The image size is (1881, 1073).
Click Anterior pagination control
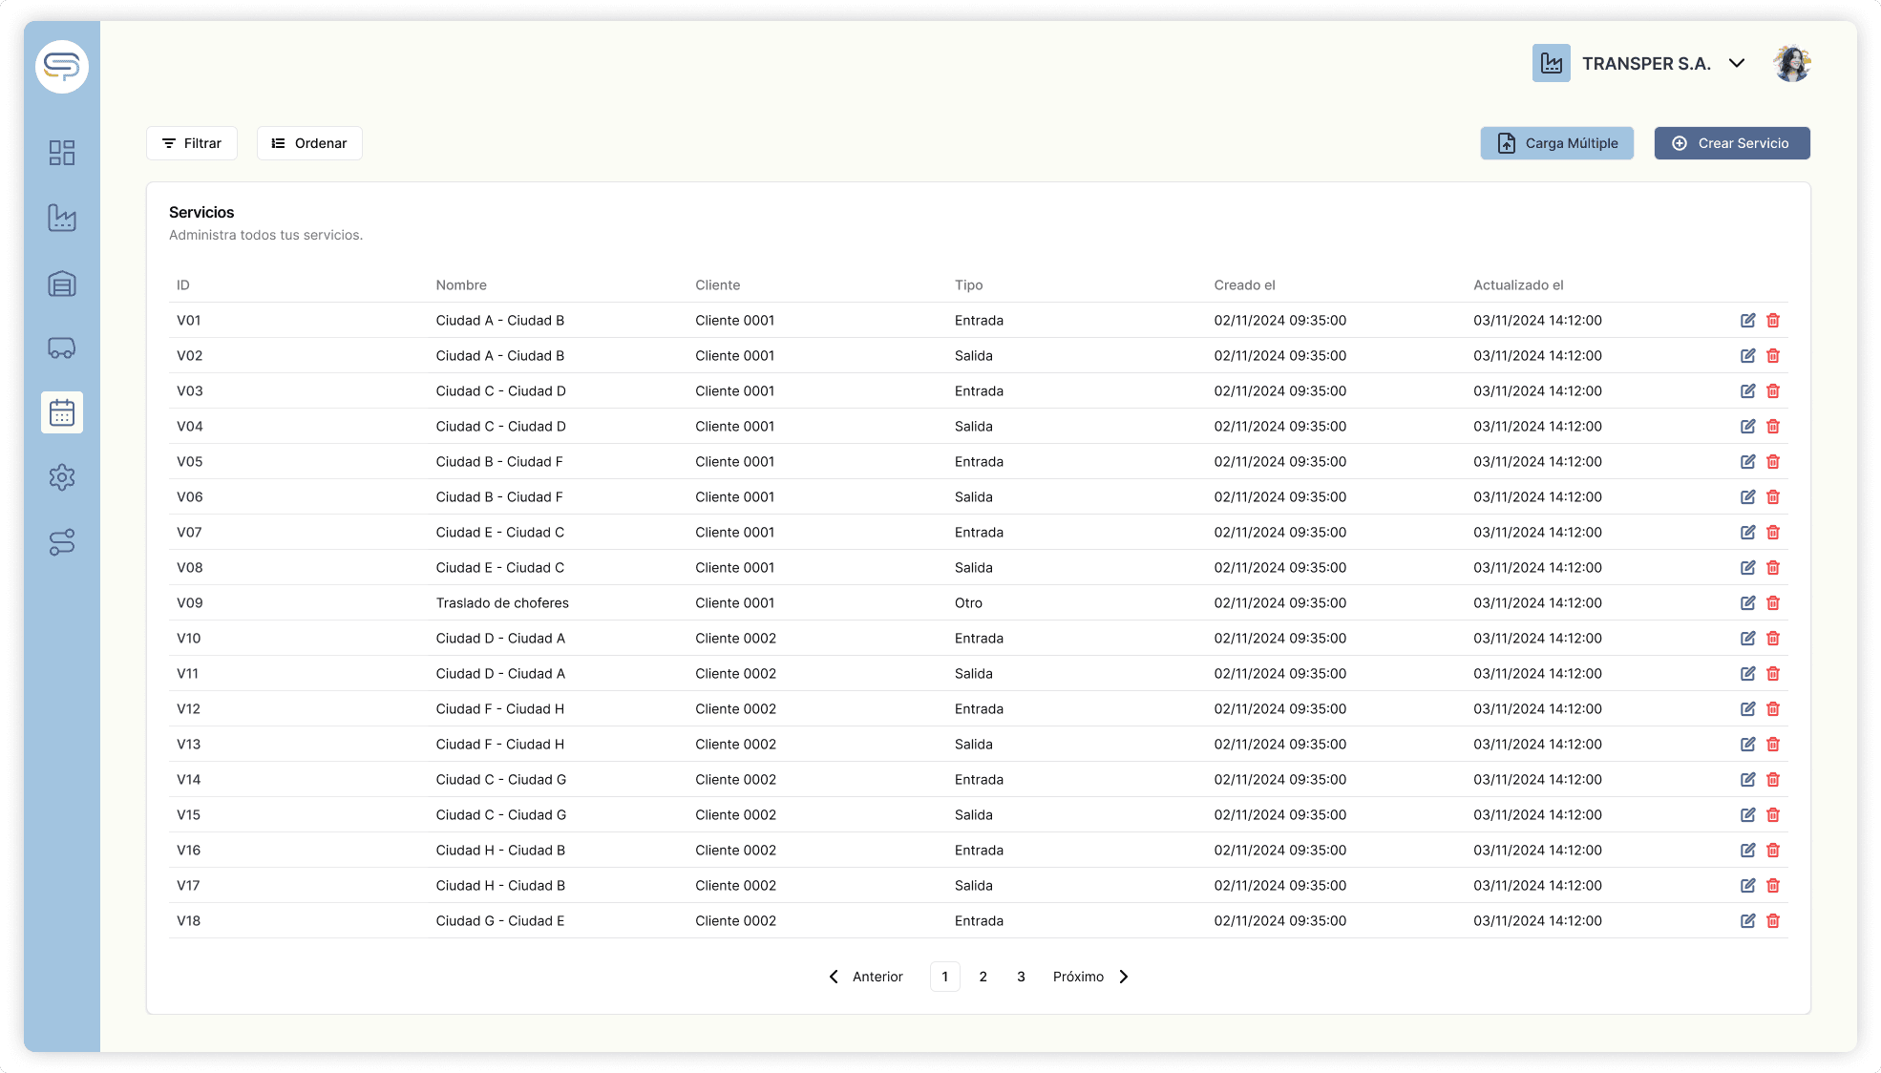click(877, 977)
